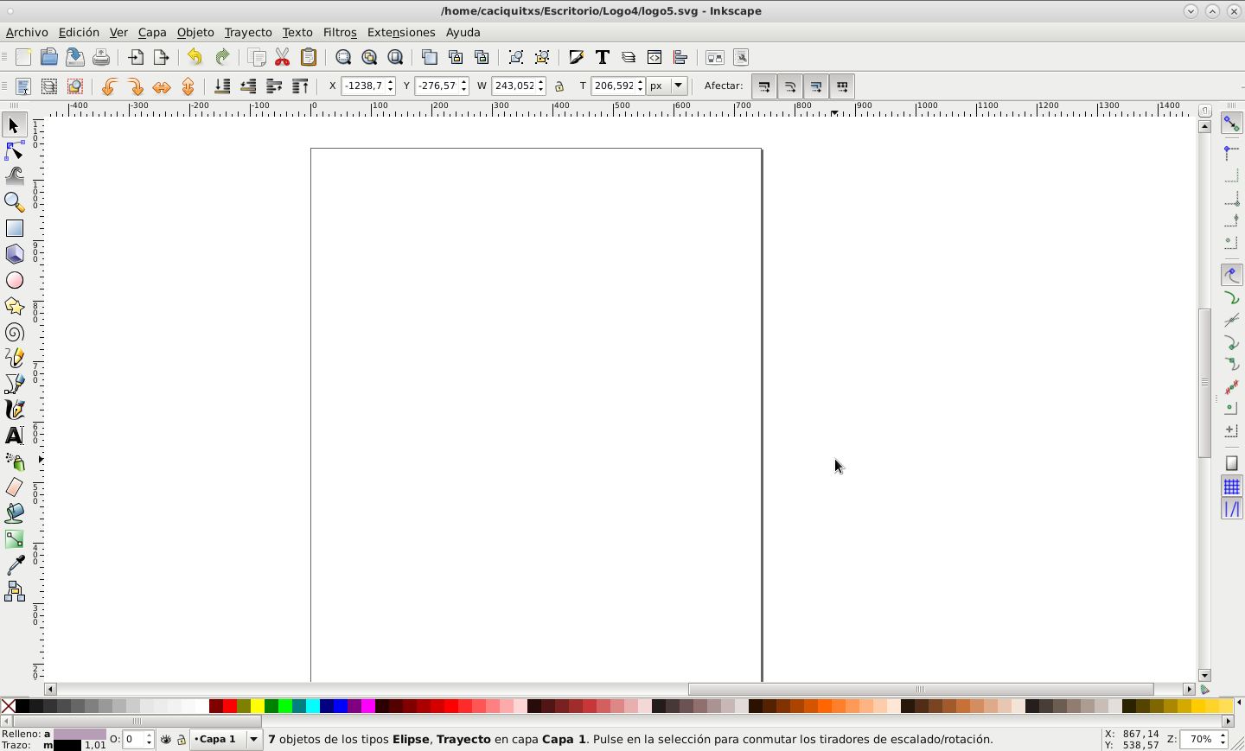
Task: Toggle moving patterns with objects
Action: pos(842,86)
